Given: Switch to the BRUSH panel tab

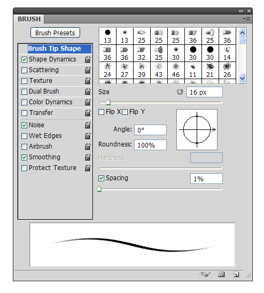Looking at the screenshot, I should pos(29,19).
